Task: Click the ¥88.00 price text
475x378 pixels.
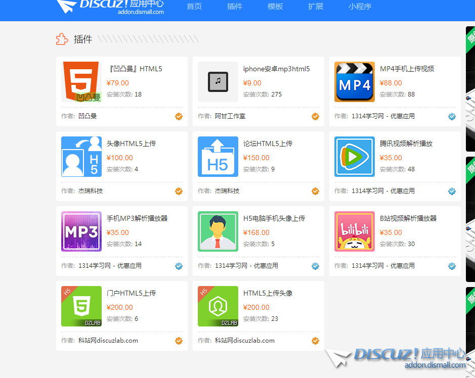Action: coord(391,83)
